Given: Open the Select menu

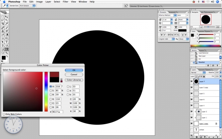Looking at the screenshot, I should click(57, 2).
